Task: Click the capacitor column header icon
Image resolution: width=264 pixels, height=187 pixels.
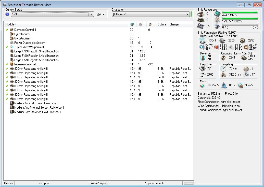Action: (150, 24)
